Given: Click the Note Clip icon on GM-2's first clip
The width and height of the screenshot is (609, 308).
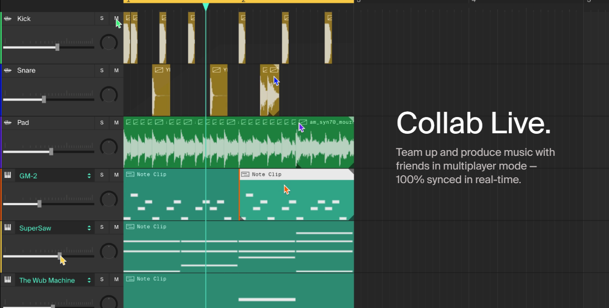Looking at the screenshot, I should click(x=130, y=174).
